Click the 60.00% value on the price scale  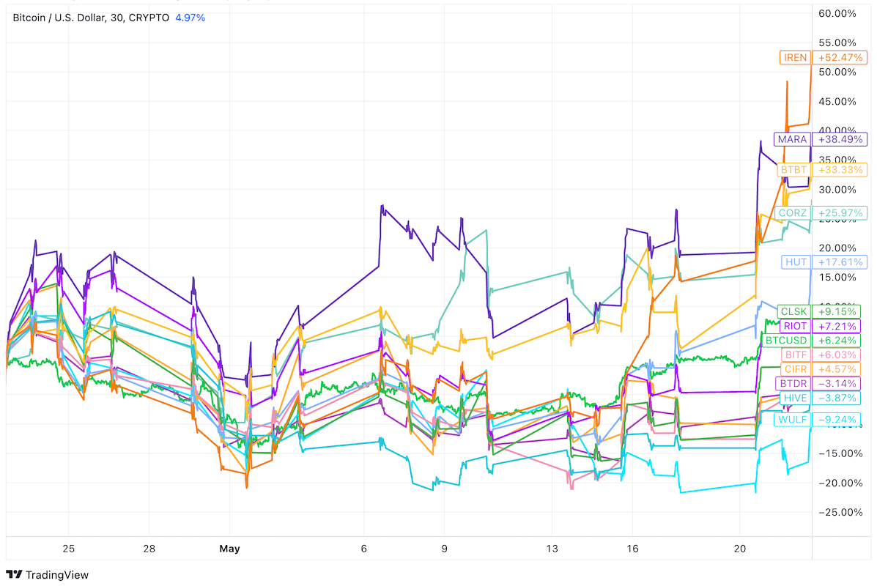point(838,12)
